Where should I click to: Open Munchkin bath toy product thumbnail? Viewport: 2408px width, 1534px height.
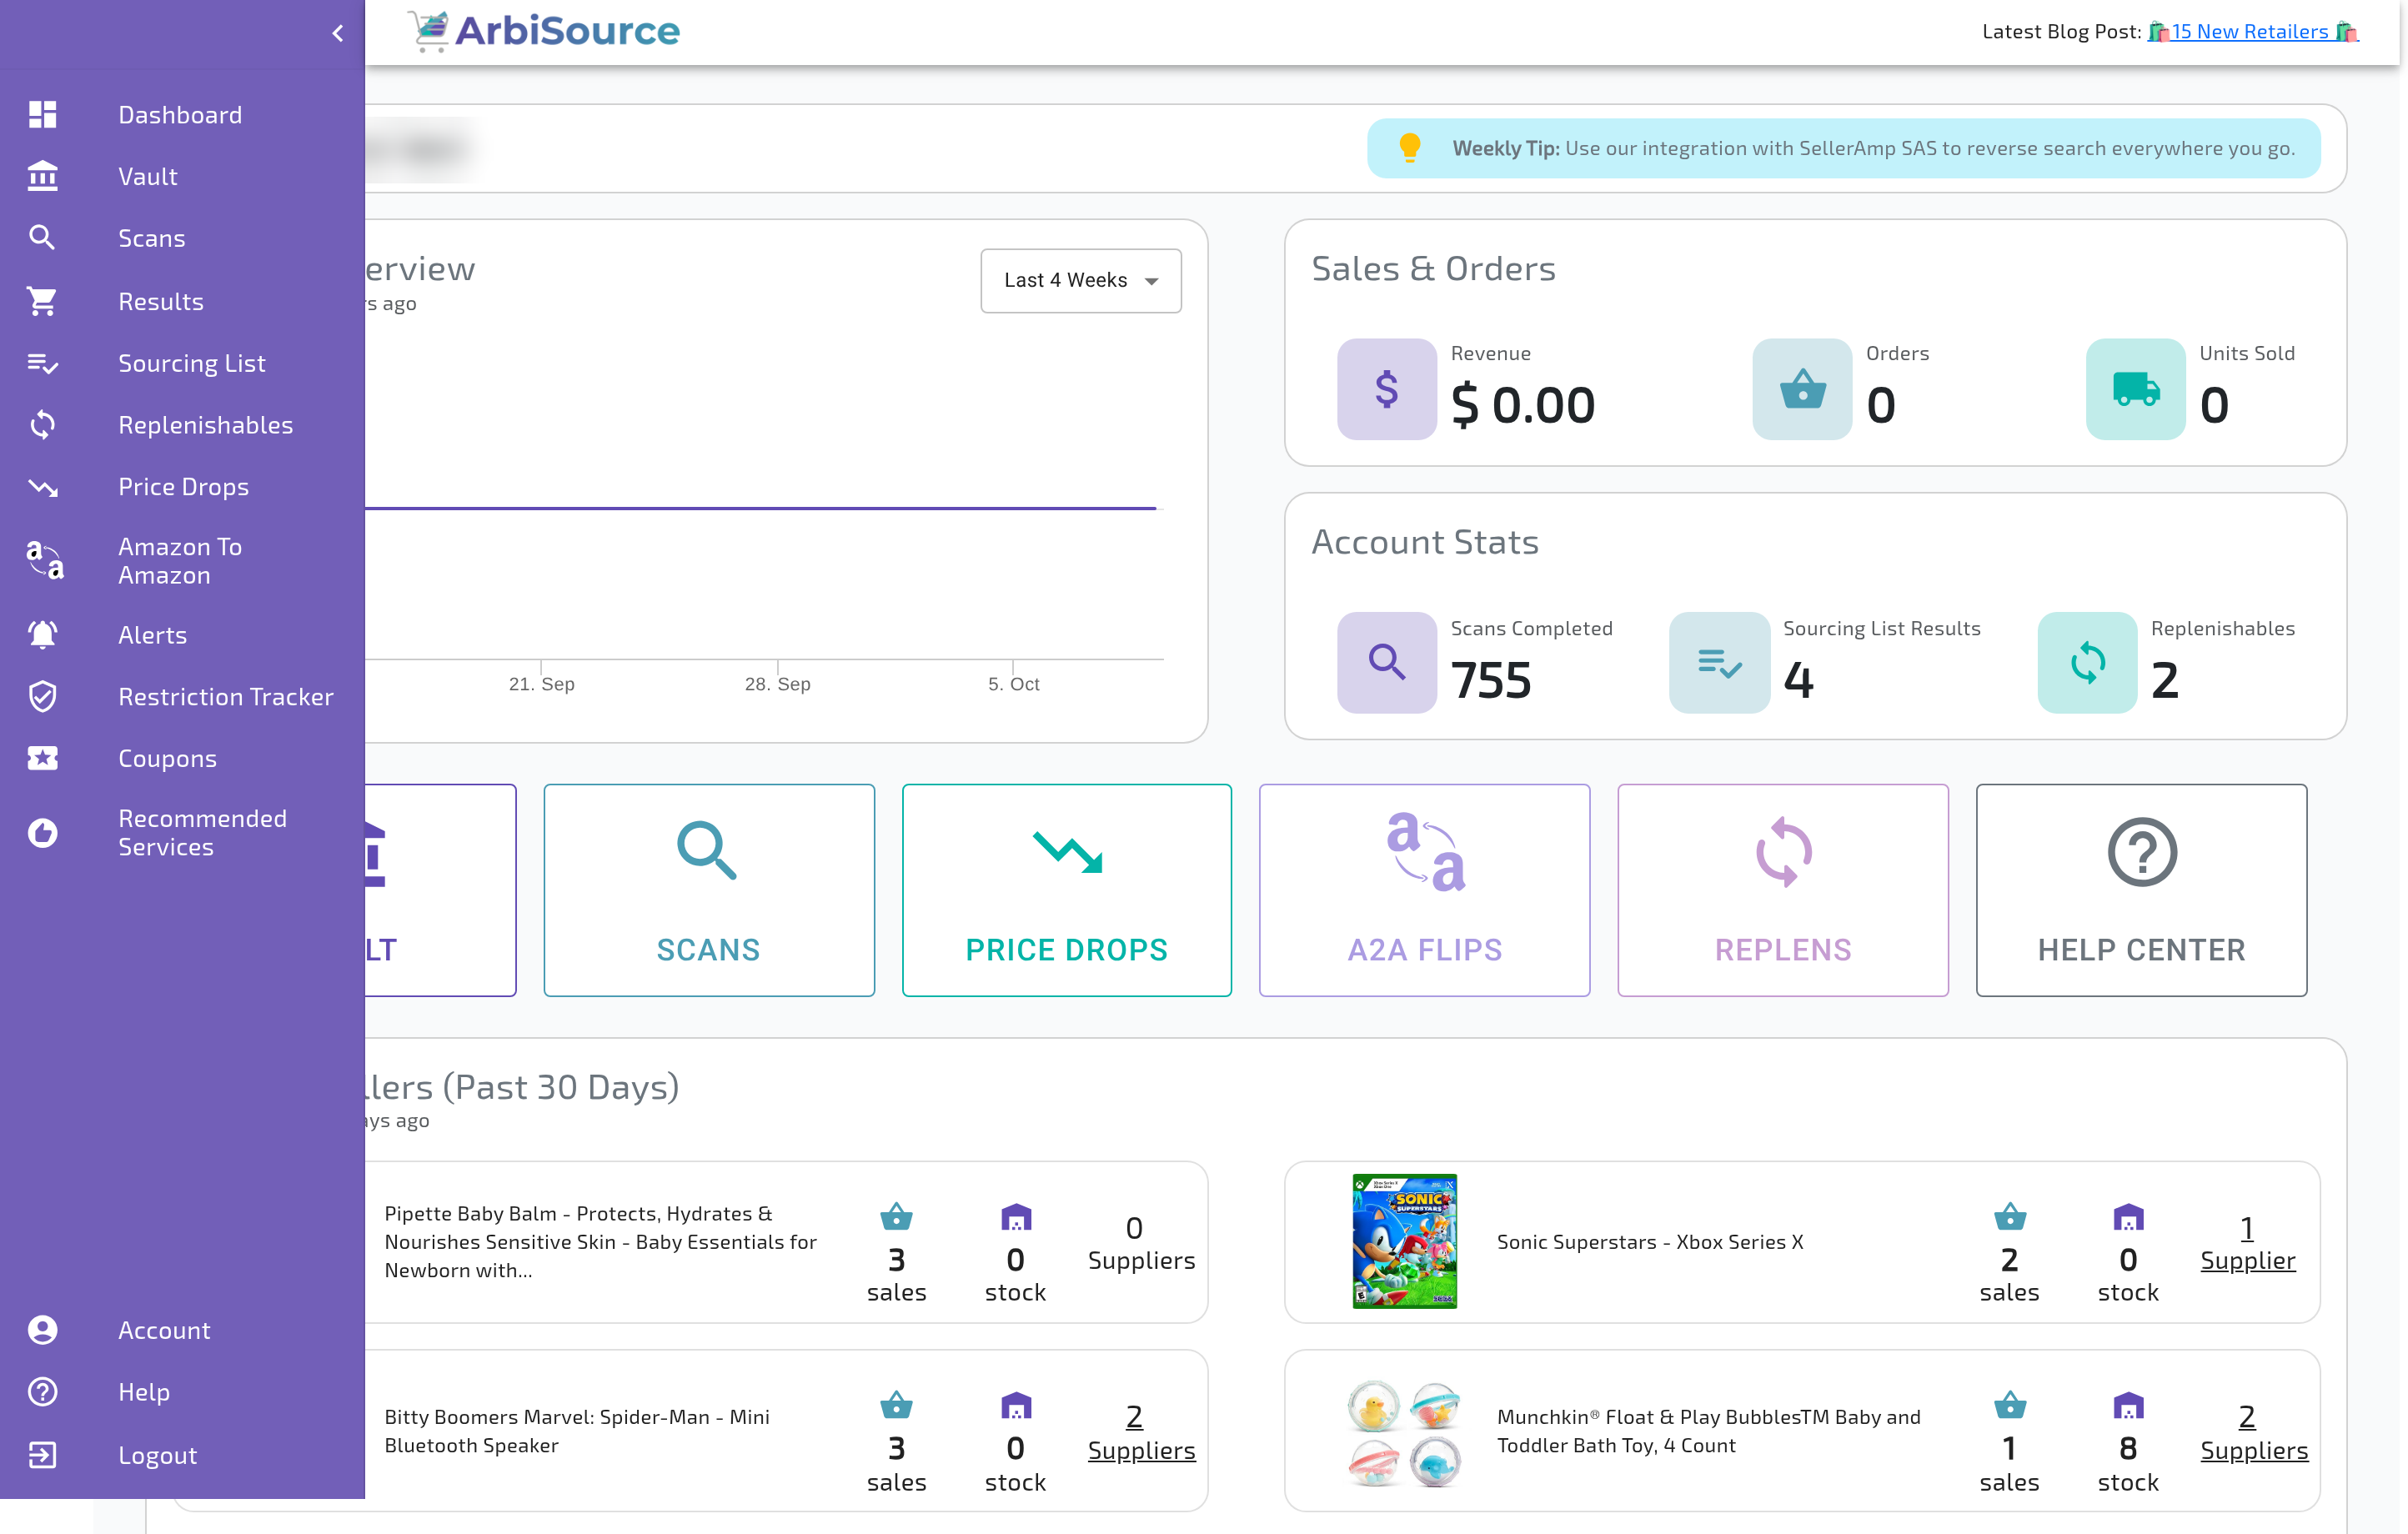pyautogui.click(x=1404, y=1433)
